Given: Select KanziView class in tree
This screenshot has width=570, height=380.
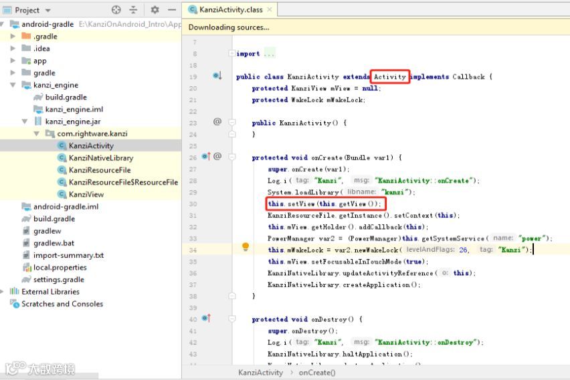Looking at the screenshot, I should 86,194.
